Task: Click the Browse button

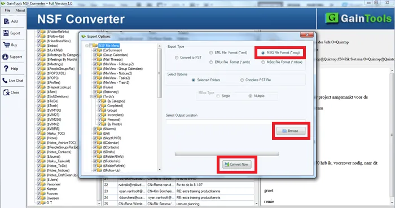Action: [291, 131]
